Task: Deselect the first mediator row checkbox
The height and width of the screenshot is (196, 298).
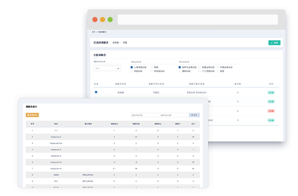Action: (96, 92)
